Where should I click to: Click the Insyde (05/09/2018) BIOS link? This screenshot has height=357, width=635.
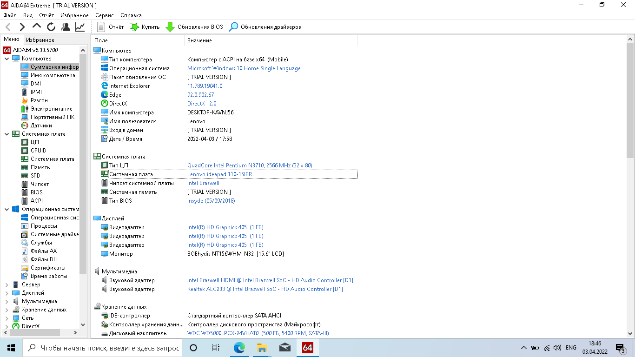[211, 201]
